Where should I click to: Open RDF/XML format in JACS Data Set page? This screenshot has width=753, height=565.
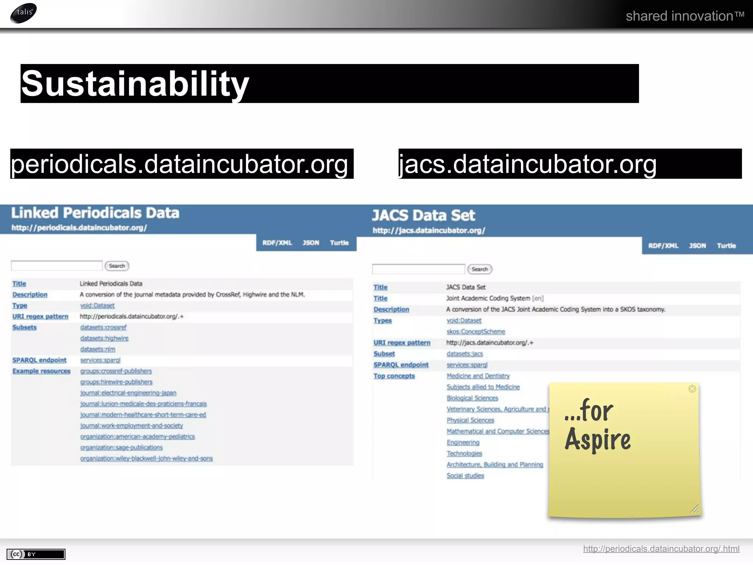pos(663,246)
